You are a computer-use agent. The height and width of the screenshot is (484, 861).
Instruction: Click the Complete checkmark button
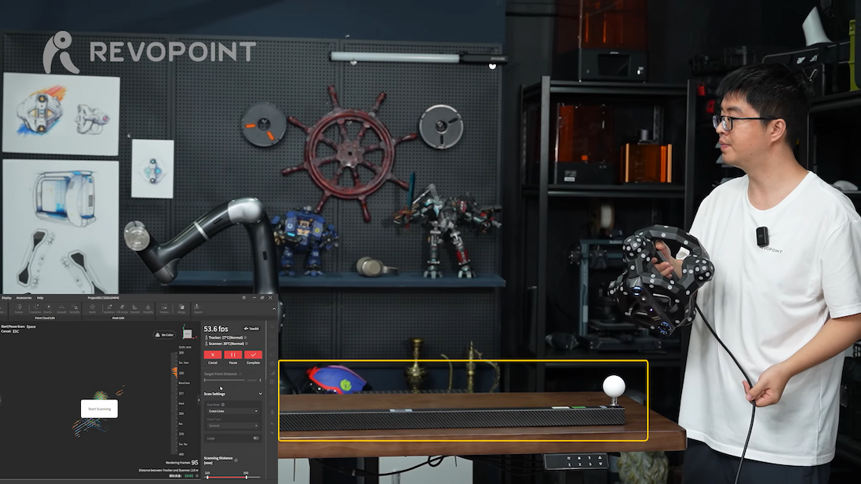pos(254,355)
